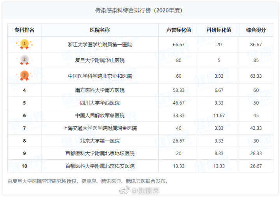Click the 专科排名 column header
280x197 pixels.
[24, 30]
